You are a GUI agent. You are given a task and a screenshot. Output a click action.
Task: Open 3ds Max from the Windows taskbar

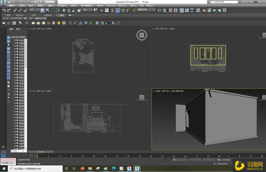tap(137, 168)
